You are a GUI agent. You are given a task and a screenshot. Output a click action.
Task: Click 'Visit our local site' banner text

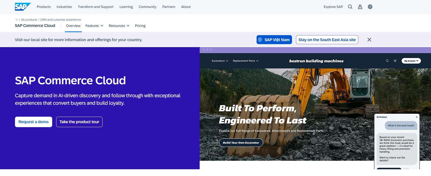(79, 40)
